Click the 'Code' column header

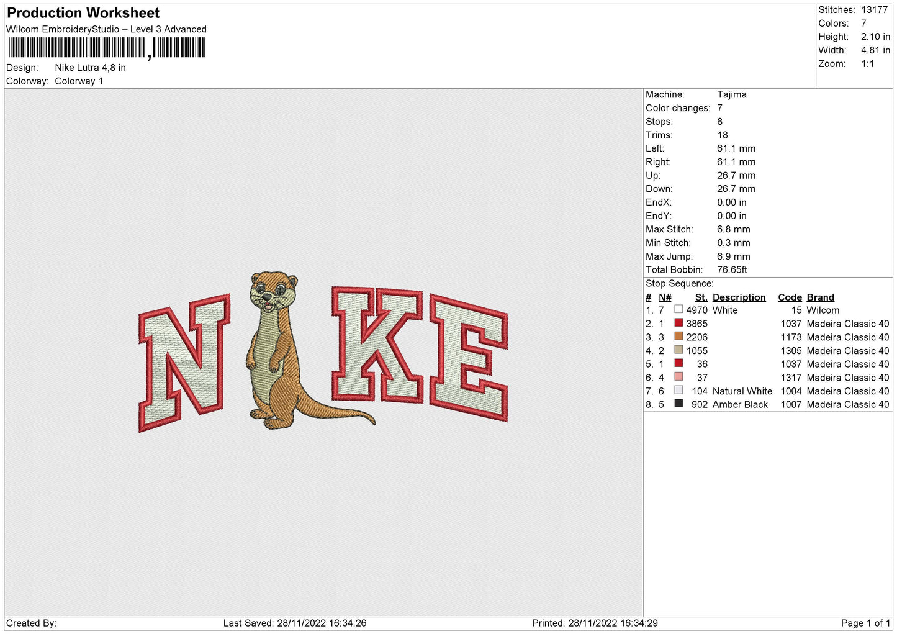click(x=790, y=297)
